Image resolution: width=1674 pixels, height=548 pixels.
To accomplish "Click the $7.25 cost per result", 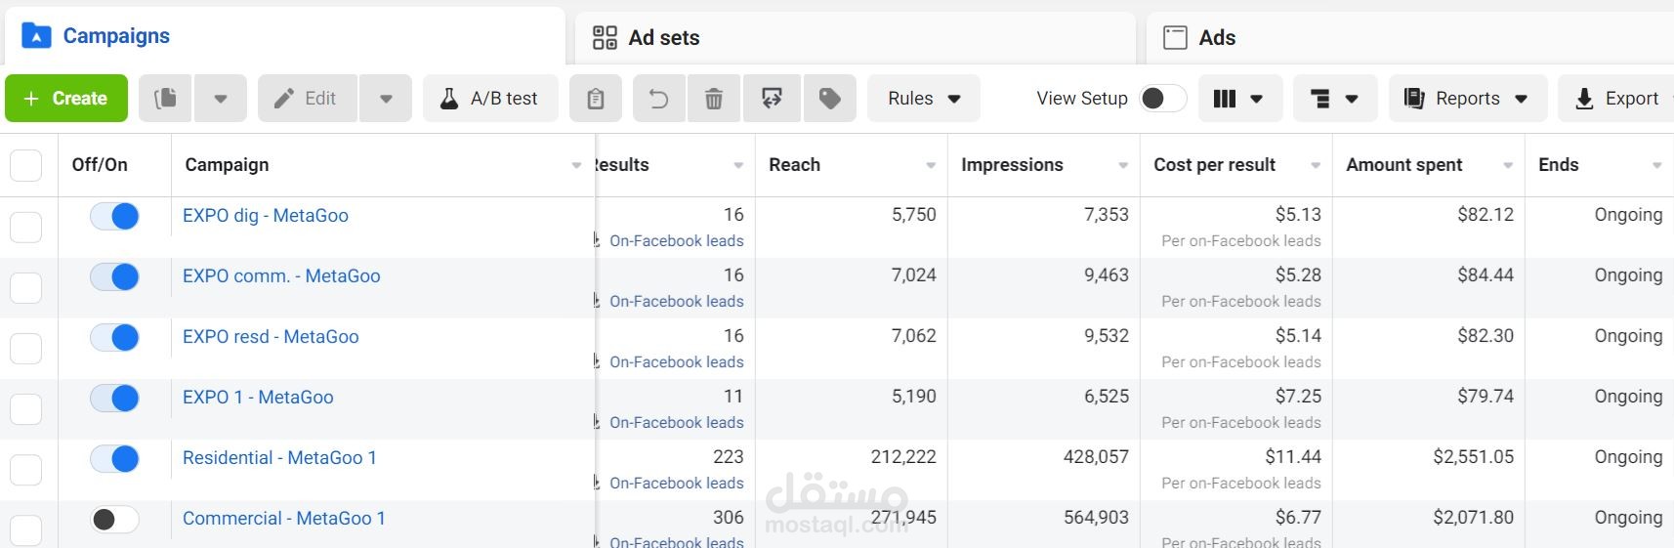I will [1298, 397].
